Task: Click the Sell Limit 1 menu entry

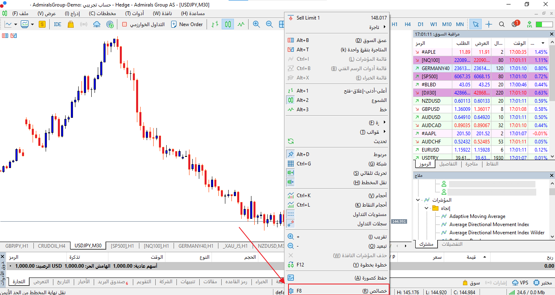Action: (337, 18)
